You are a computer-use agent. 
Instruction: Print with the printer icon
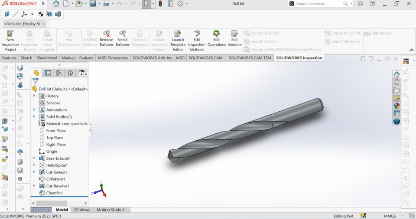(x=106, y=4)
